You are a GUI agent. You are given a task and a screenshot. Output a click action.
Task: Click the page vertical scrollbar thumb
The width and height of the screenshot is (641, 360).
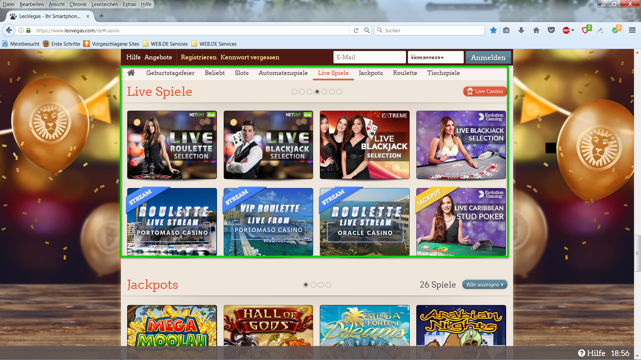click(637, 253)
